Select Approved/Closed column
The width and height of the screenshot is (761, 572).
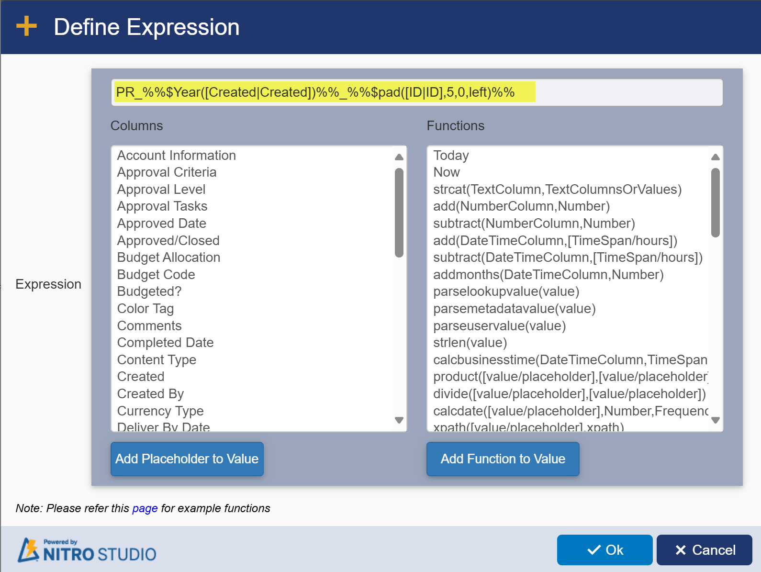(x=168, y=241)
